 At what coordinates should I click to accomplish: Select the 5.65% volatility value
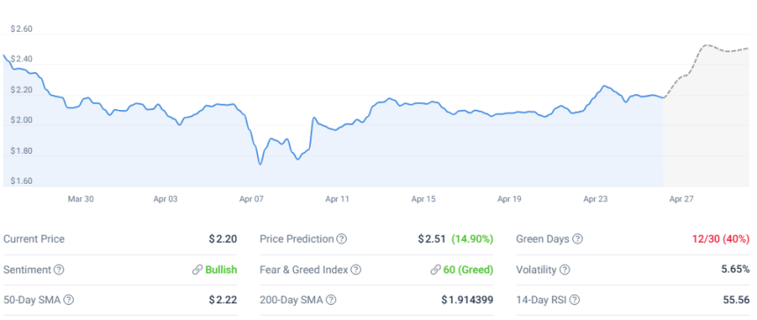(x=736, y=270)
